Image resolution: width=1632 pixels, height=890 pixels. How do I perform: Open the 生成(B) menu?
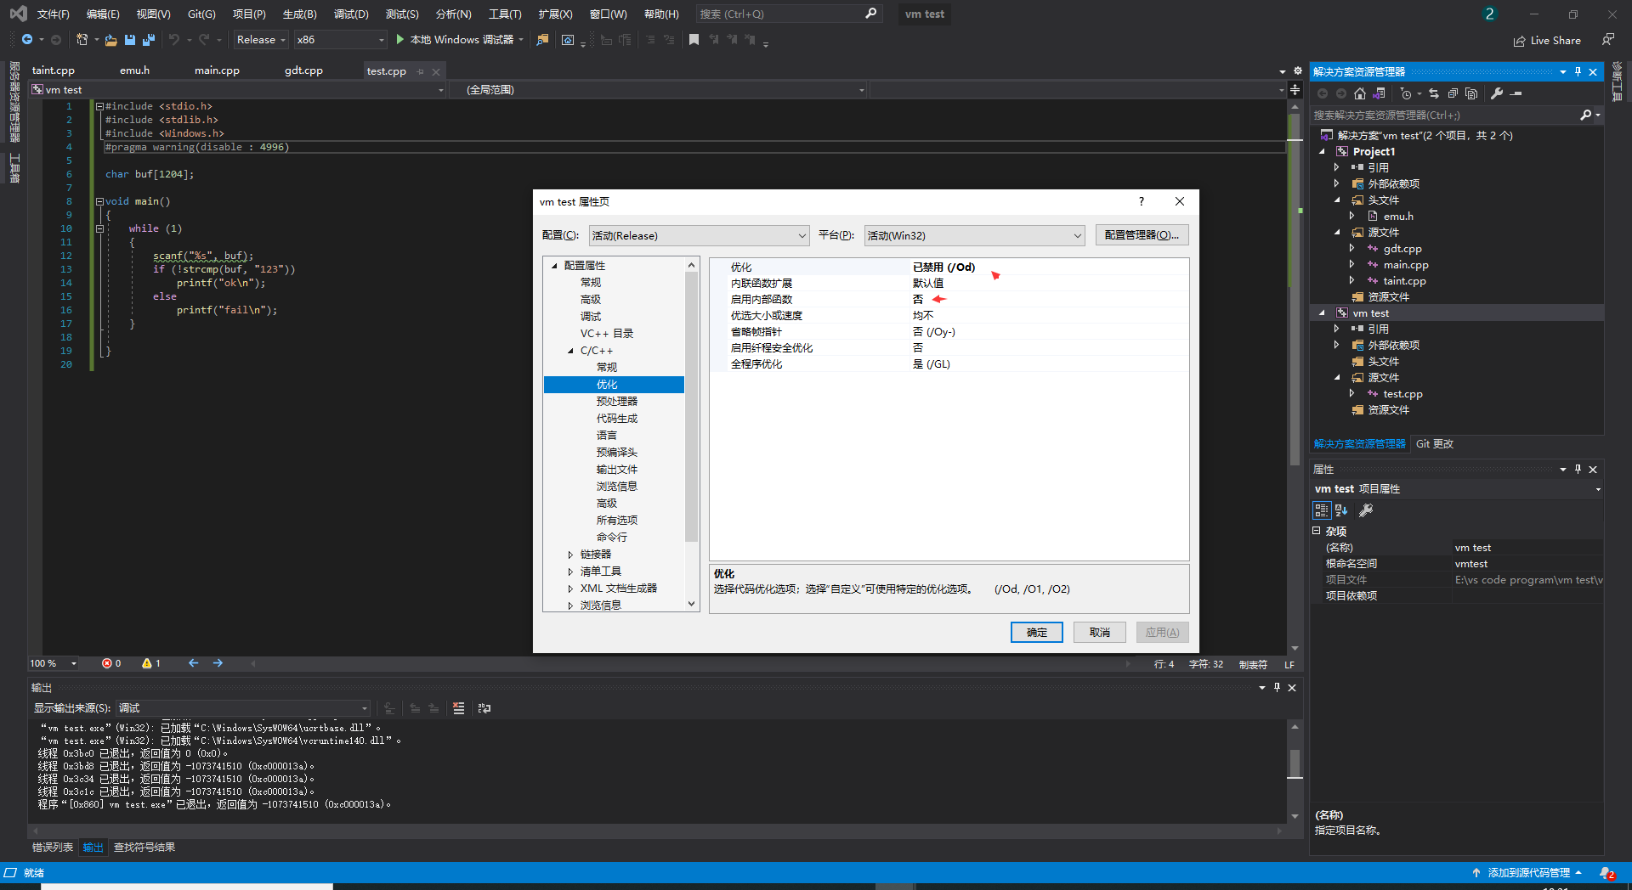click(x=299, y=14)
